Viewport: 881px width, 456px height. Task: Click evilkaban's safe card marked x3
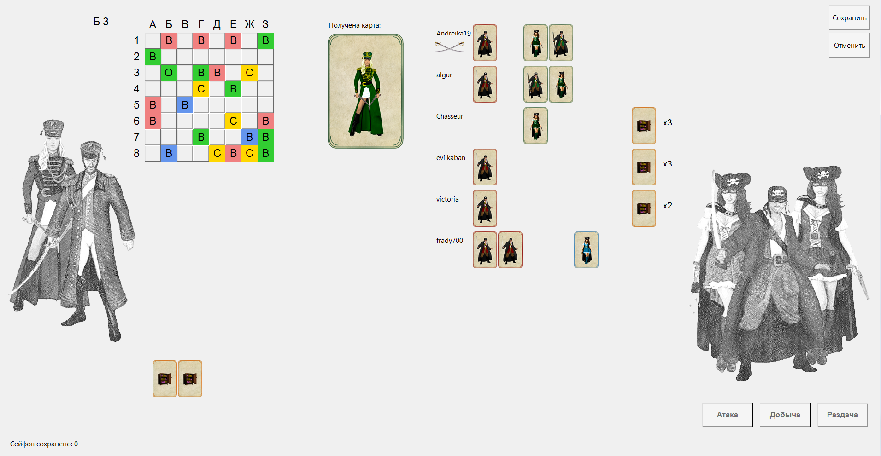coord(644,167)
